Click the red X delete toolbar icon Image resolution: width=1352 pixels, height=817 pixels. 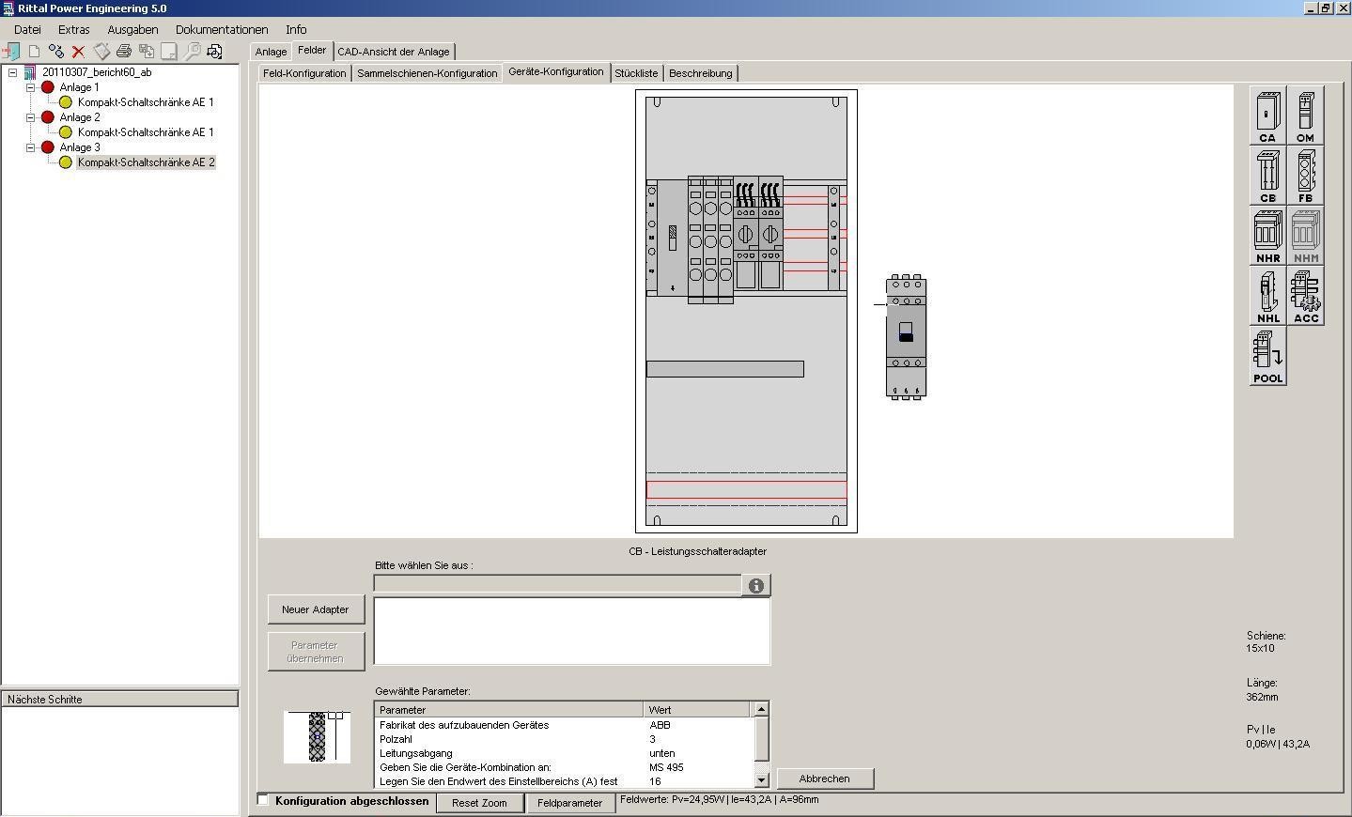pyautogui.click(x=78, y=52)
